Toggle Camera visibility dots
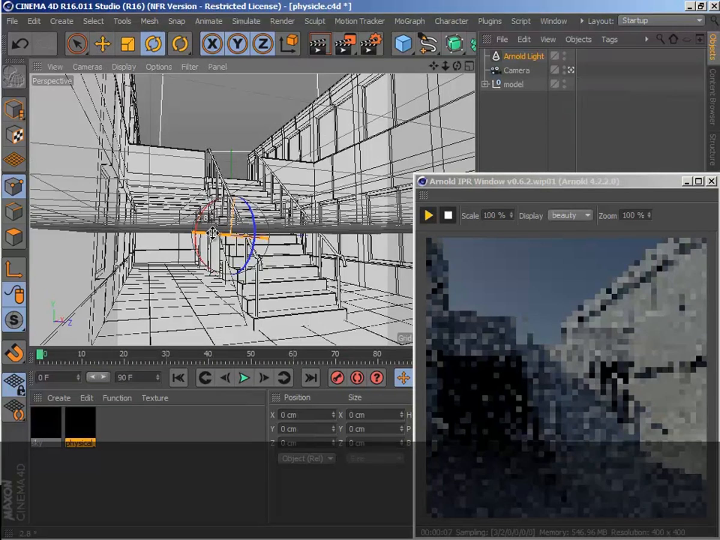Image resolution: width=720 pixels, height=540 pixels. (564, 70)
